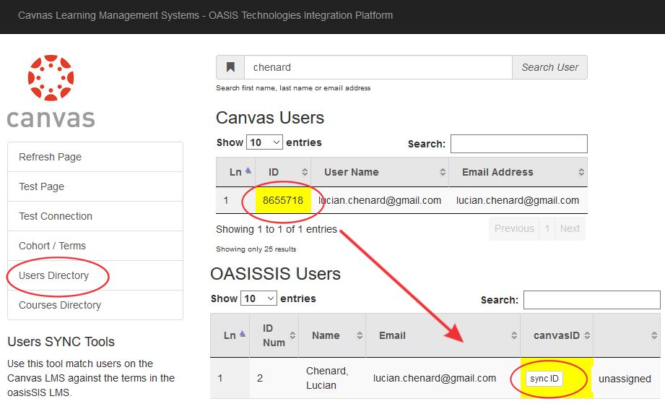Open Cohort / Terms in sidebar
Screen dimensions: 665x404
pyautogui.click(x=95, y=246)
